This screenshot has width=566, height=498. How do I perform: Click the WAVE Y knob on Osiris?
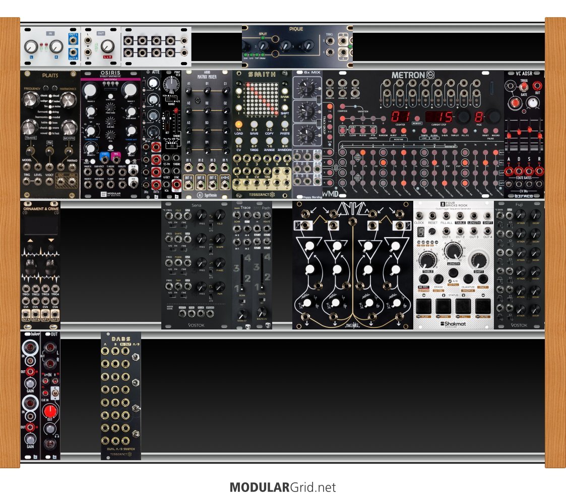[130, 90]
